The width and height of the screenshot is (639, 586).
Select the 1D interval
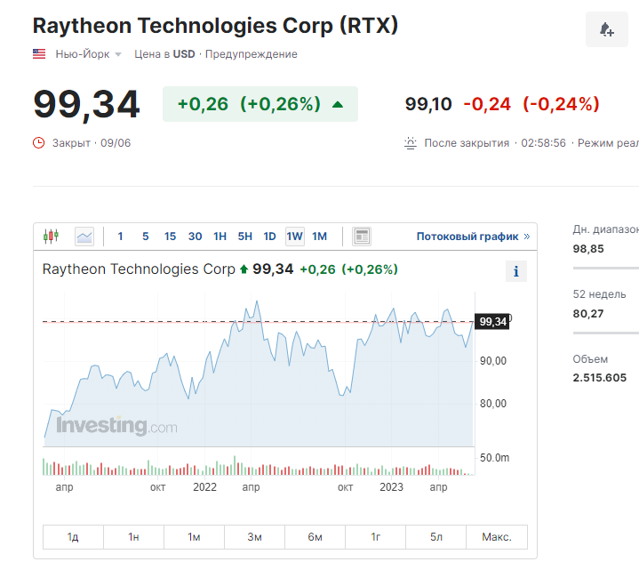coord(269,237)
